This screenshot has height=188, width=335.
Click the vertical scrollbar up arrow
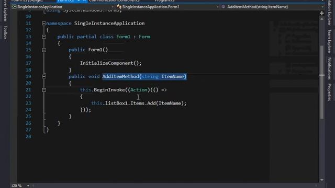click(322, 19)
